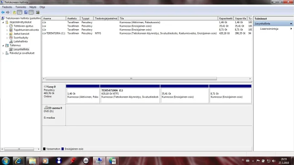294x165 pixels.
Task: Toggle the console tree pane toolbar button
Action: tap(19, 12)
